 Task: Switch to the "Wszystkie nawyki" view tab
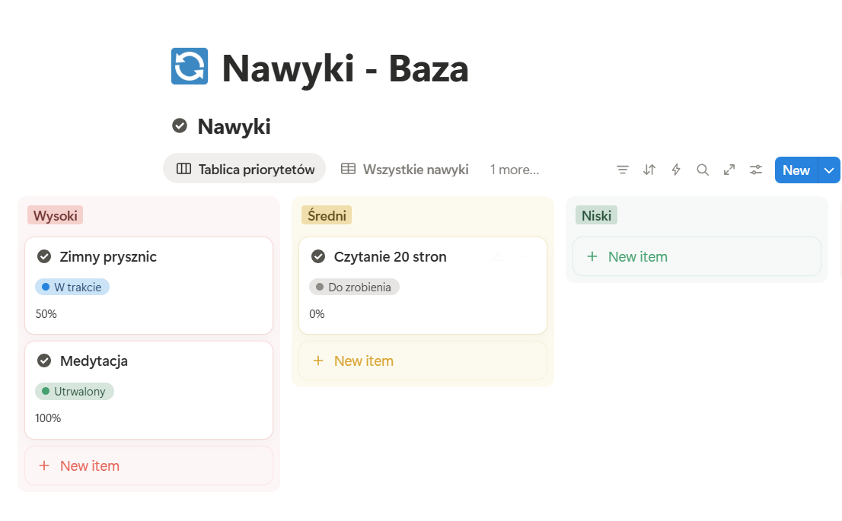click(404, 169)
